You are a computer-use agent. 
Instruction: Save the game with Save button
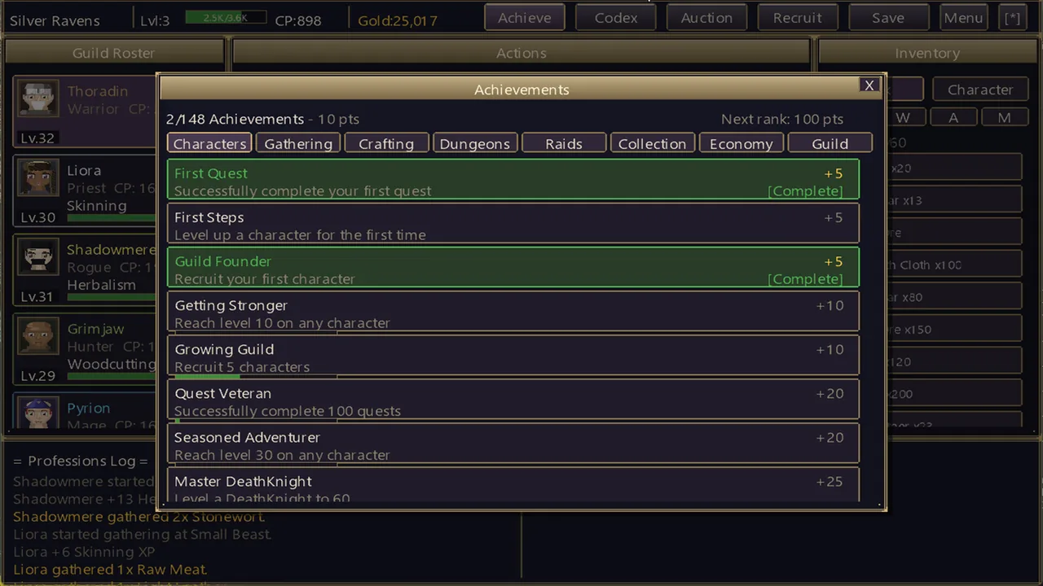[x=888, y=18]
